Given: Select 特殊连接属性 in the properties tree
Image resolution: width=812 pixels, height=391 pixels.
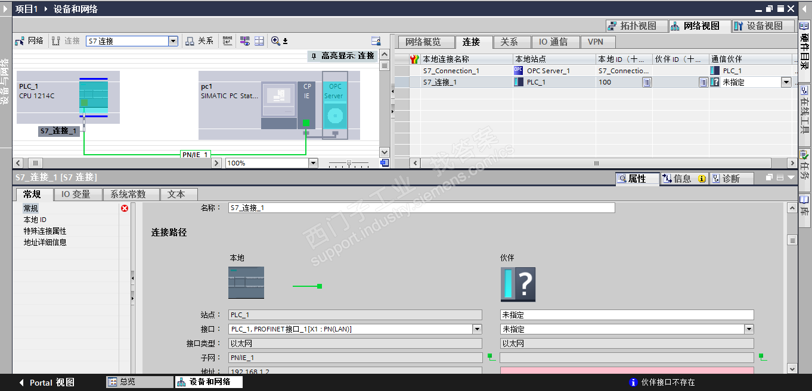Looking at the screenshot, I should 45,231.
